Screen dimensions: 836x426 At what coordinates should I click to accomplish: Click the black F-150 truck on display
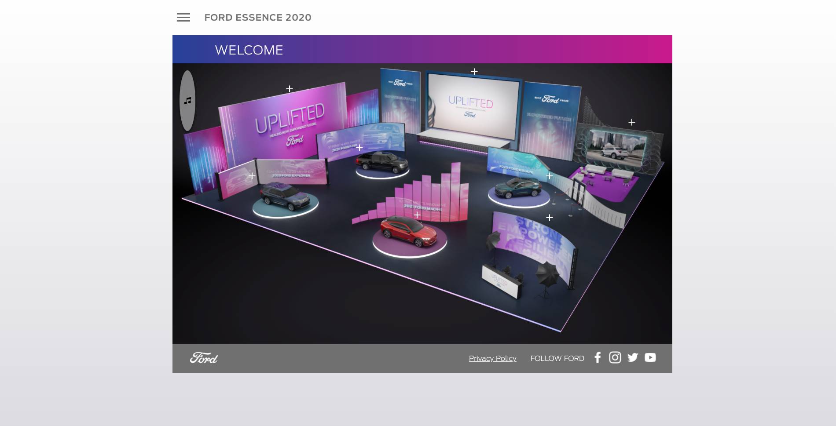pos(382,162)
